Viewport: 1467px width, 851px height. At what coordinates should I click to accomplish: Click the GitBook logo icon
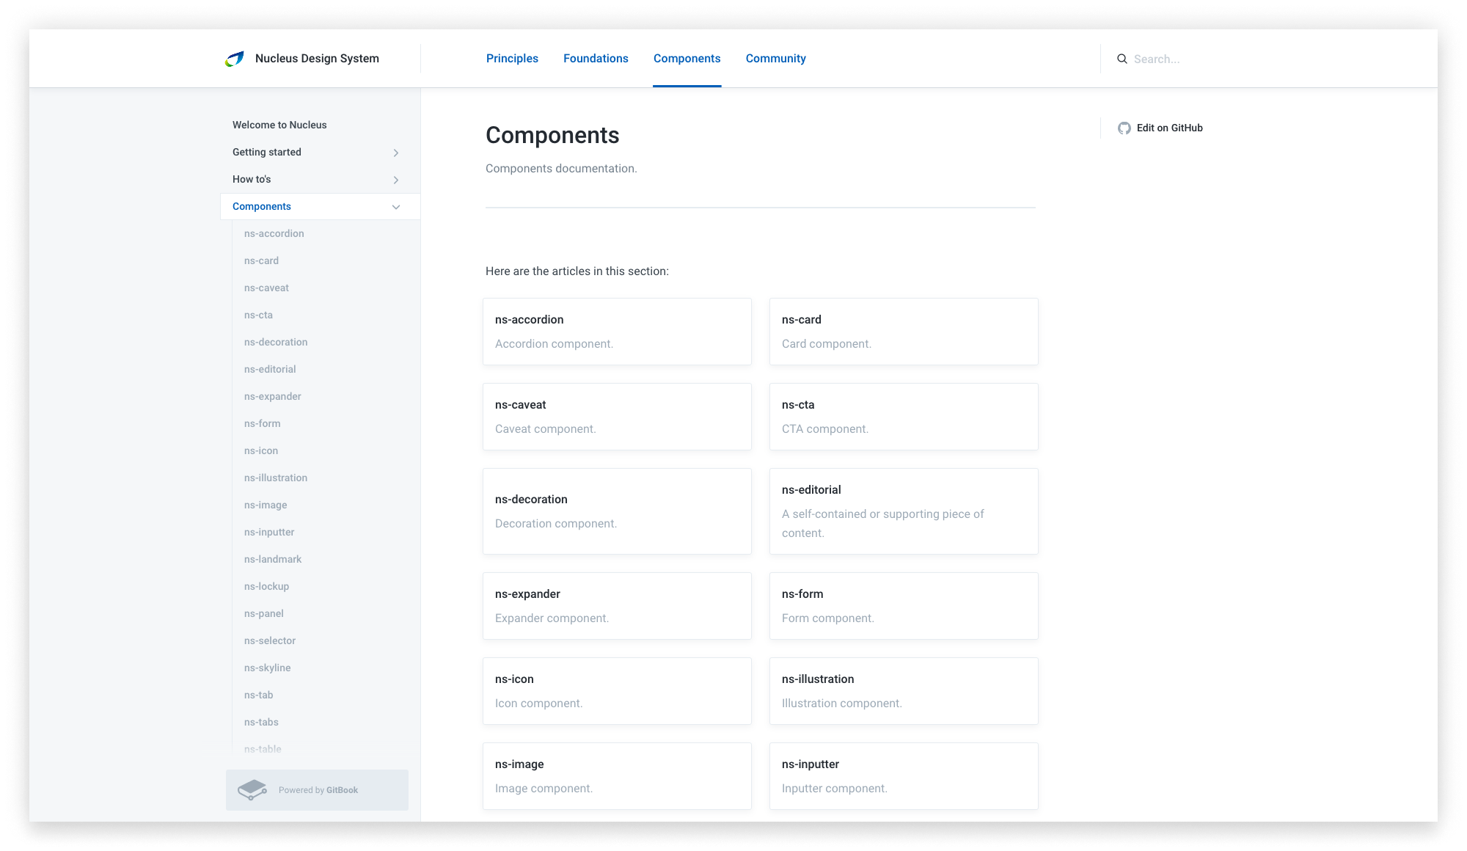click(x=252, y=790)
